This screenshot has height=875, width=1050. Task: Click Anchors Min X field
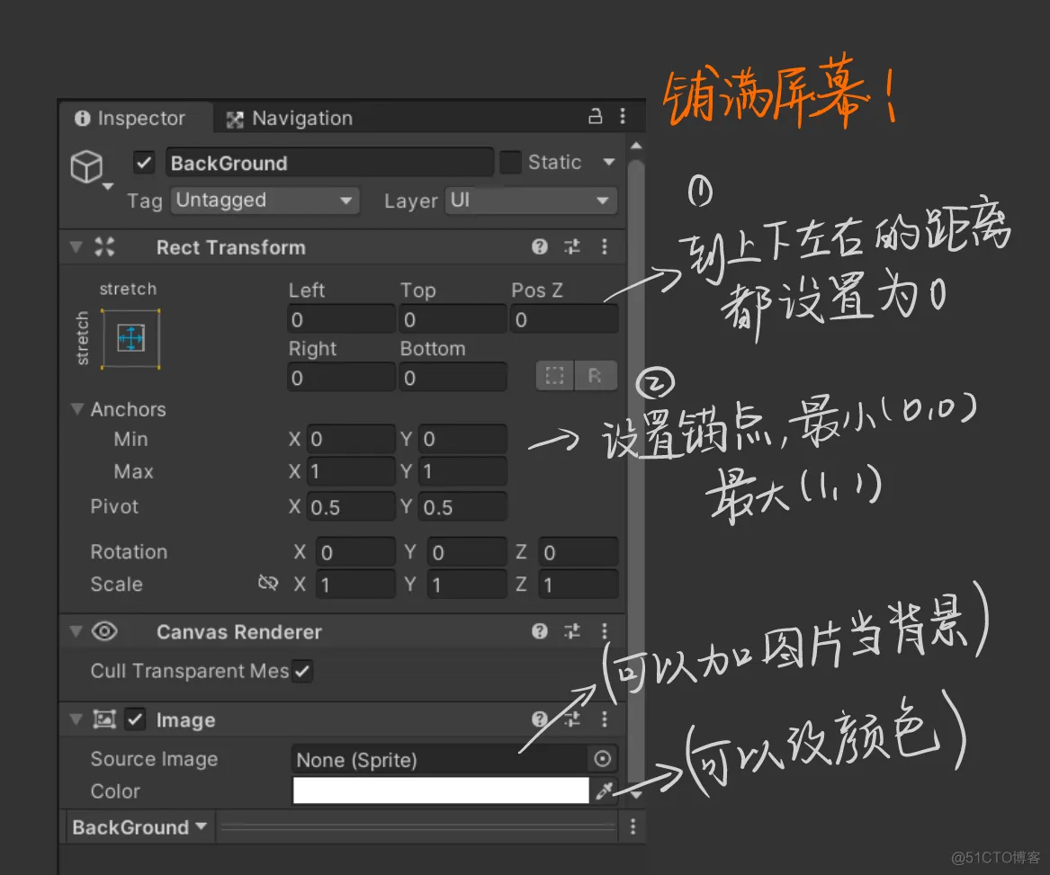pos(351,439)
